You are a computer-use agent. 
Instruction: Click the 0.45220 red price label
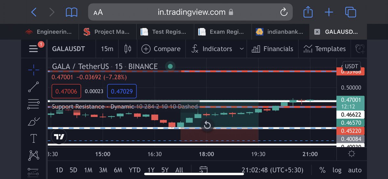tap(350, 131)
